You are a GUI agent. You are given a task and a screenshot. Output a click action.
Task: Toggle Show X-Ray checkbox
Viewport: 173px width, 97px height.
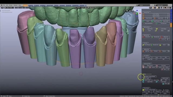coord(152,80)
